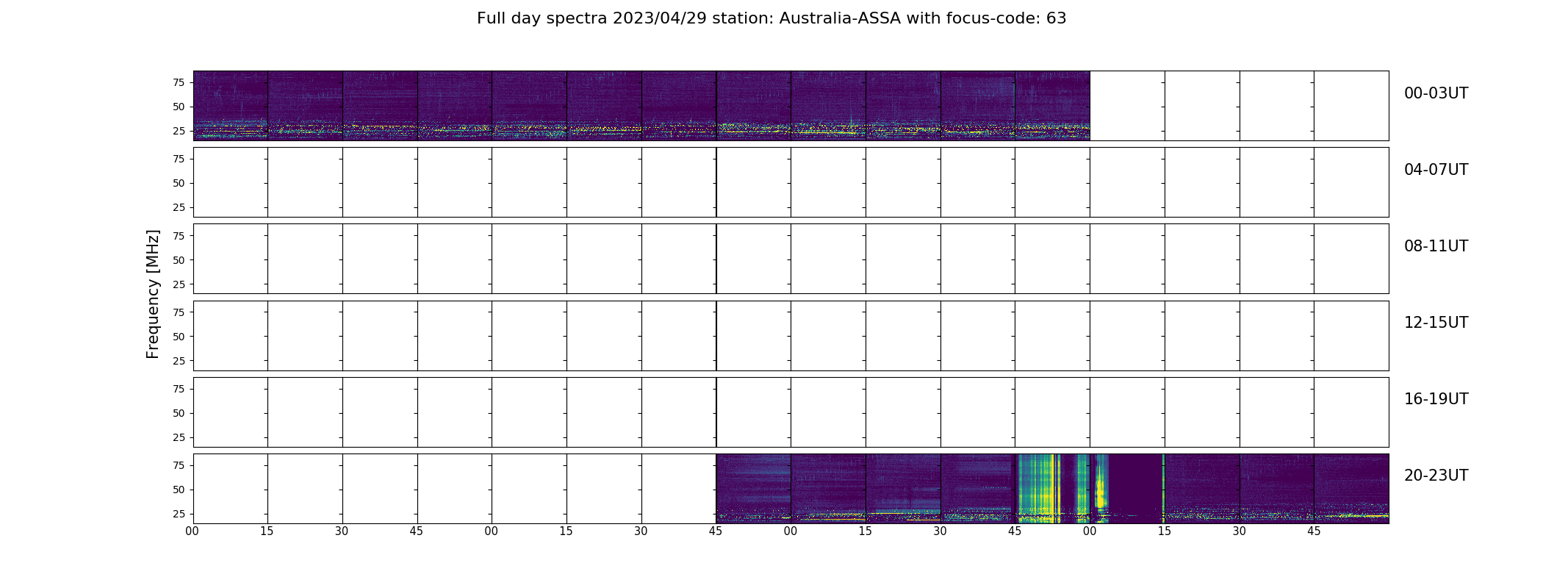Click the dark purple data gap in 20-23UT spectrogram
1543x588 pixels.
1135,489
